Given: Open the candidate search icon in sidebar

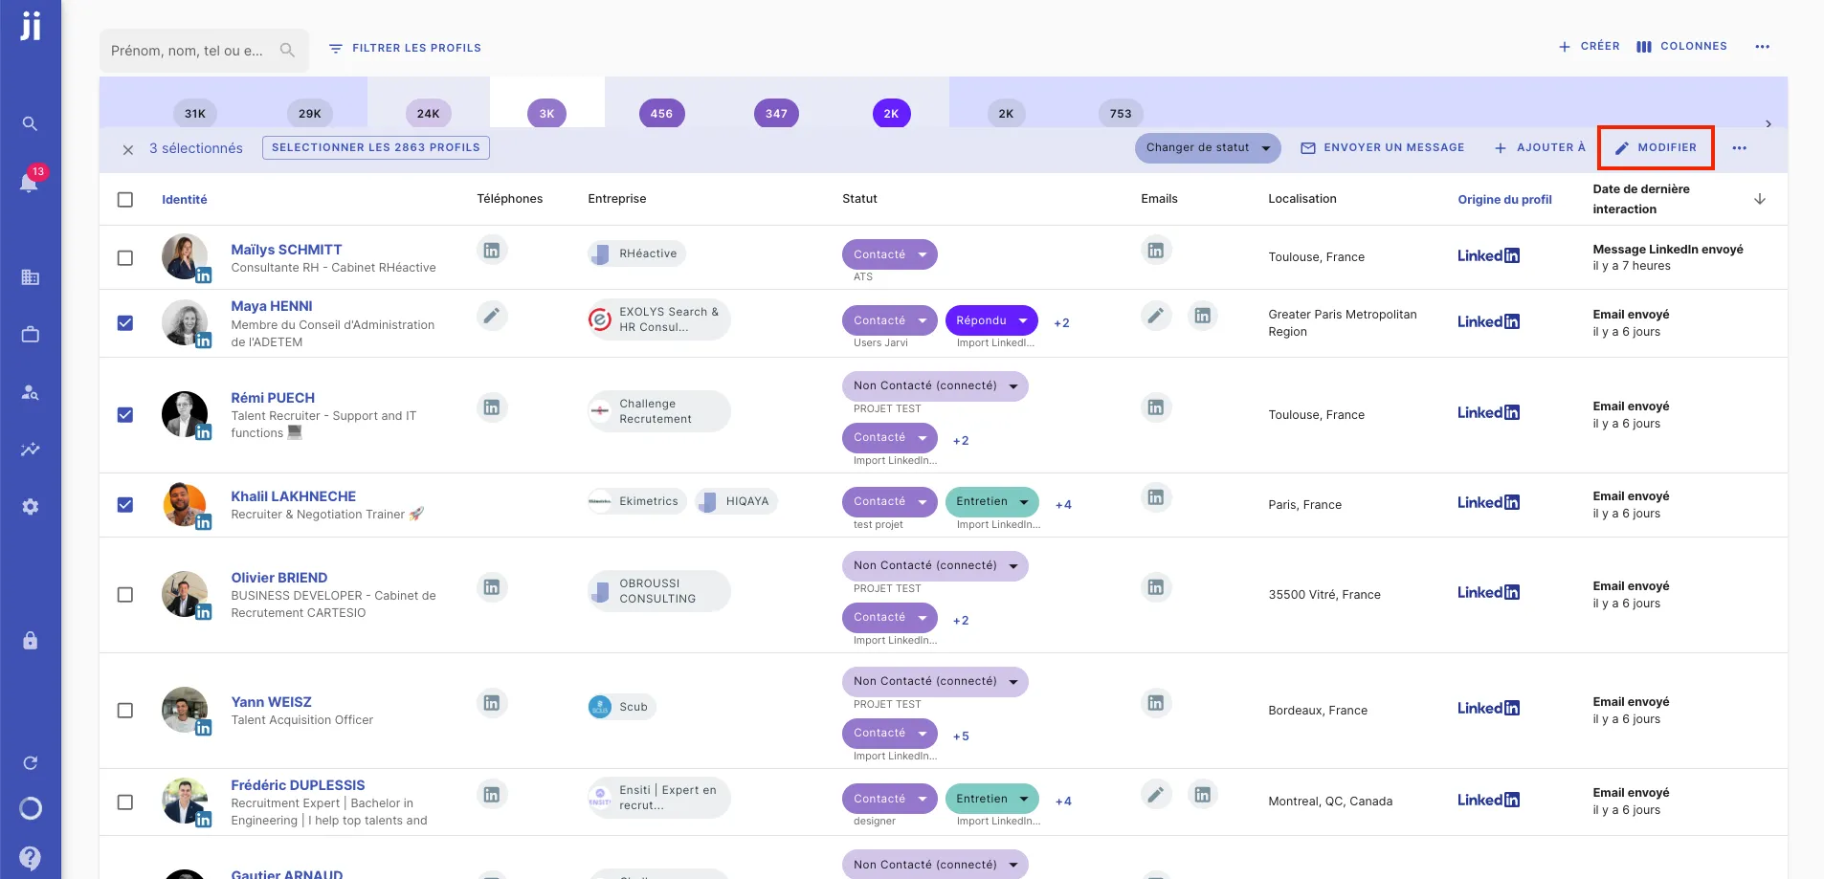Looking at the screenshot, I should [x=30, y=391].
